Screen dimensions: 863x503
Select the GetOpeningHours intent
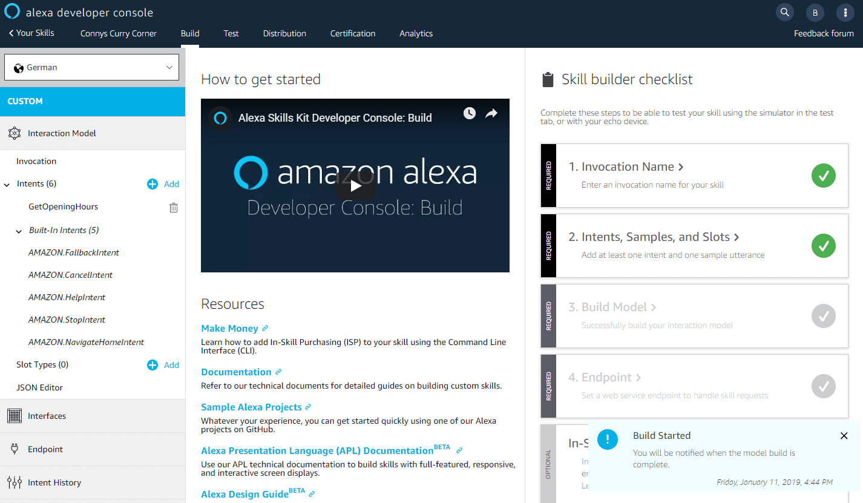(63, 206)
